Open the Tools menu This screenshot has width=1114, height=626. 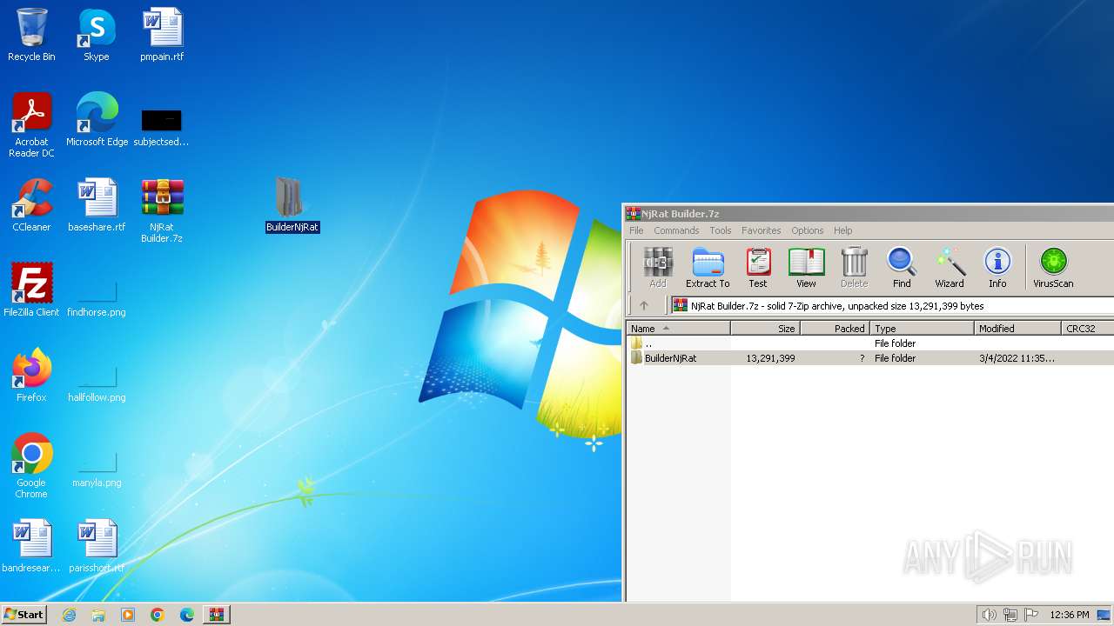point(720,230)
